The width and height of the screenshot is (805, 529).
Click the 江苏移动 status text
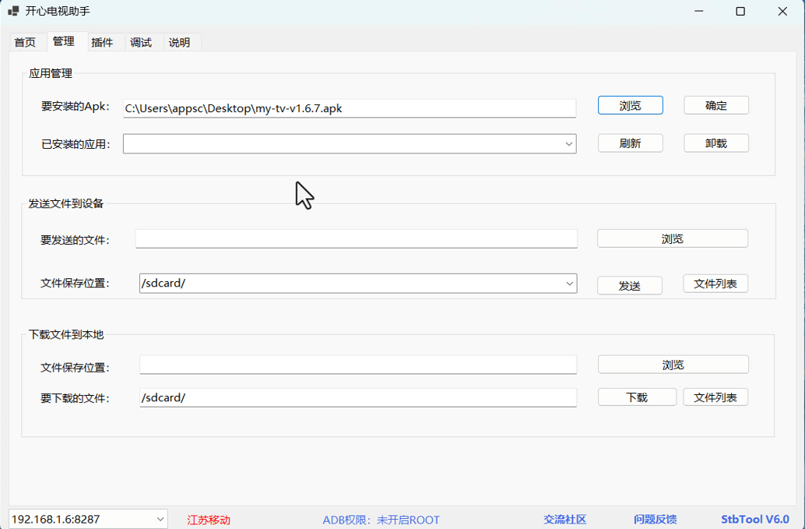tap(209, 520)
